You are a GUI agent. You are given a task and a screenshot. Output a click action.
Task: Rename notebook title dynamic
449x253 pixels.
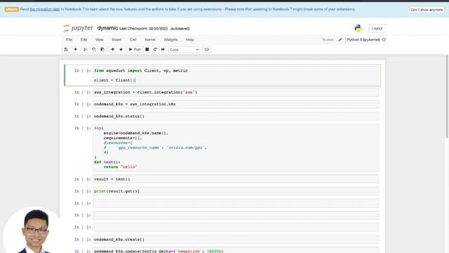pyautogui.click(x=107, y=28)
